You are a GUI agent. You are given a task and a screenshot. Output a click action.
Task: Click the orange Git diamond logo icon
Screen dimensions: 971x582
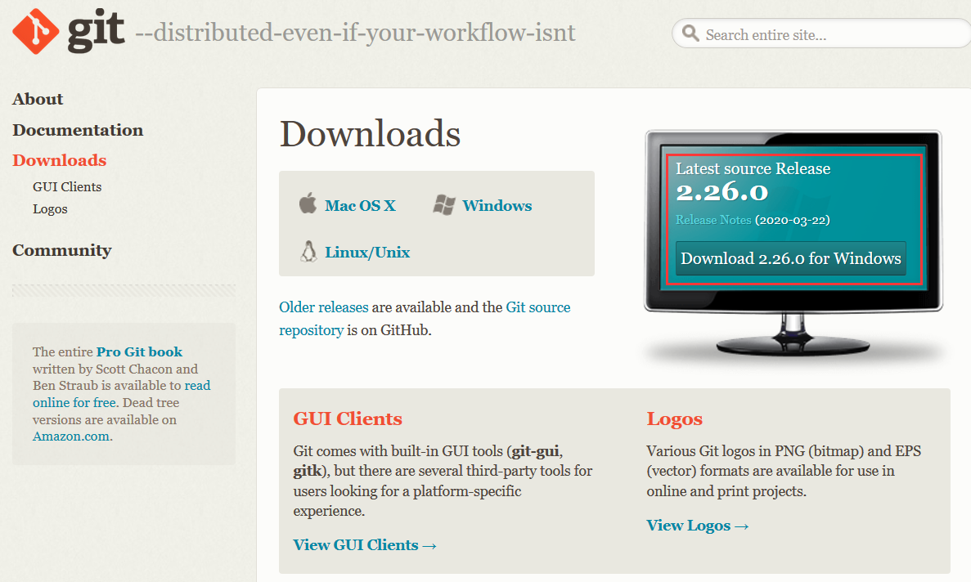click(x=36, y=31)
